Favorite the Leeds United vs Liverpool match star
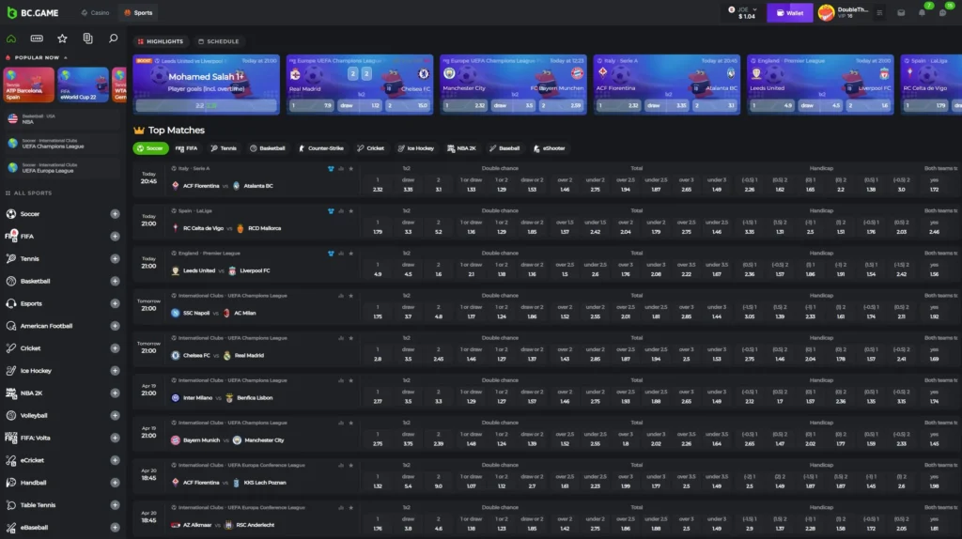 tap(351, 254)
